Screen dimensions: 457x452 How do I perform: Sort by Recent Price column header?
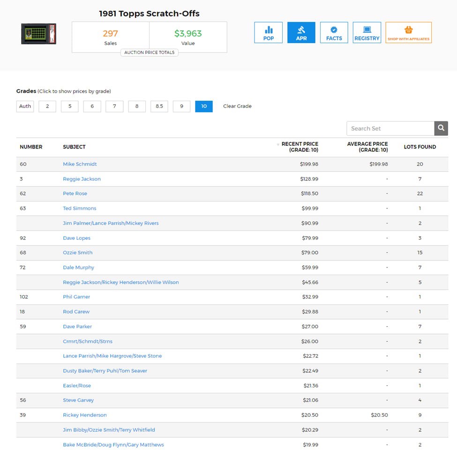click(300, 147)
